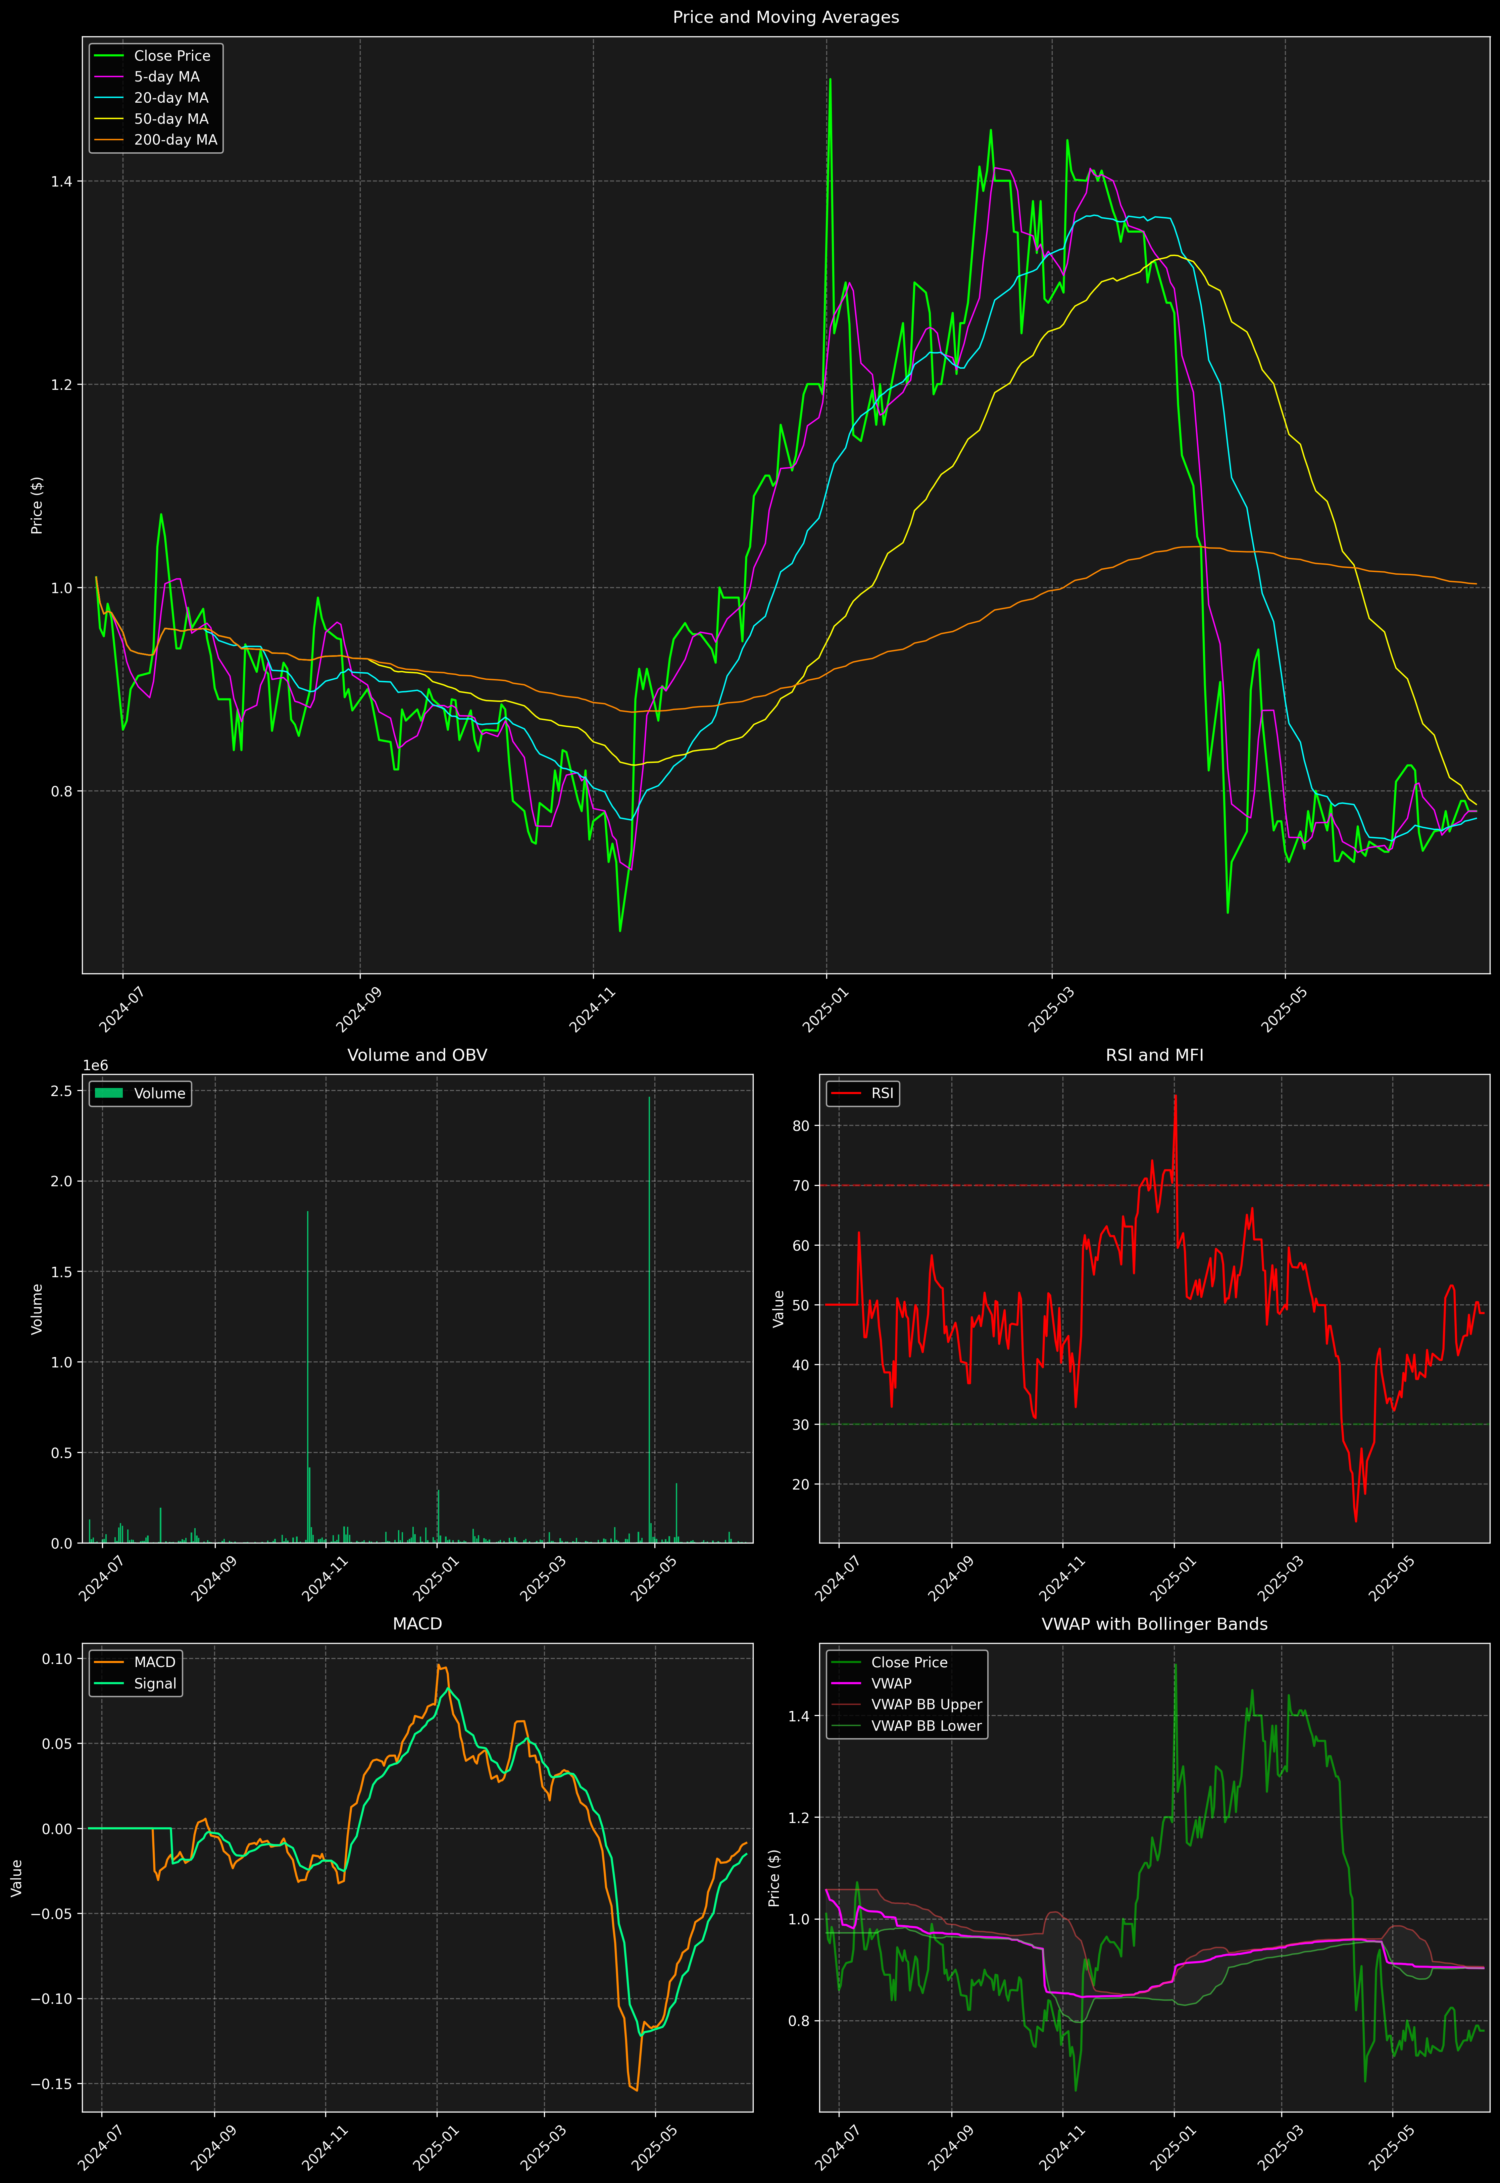Click the tallest volume bar near 2025-05
The width and height of the screenshot is (1500, 2183).
[649, 1320]
